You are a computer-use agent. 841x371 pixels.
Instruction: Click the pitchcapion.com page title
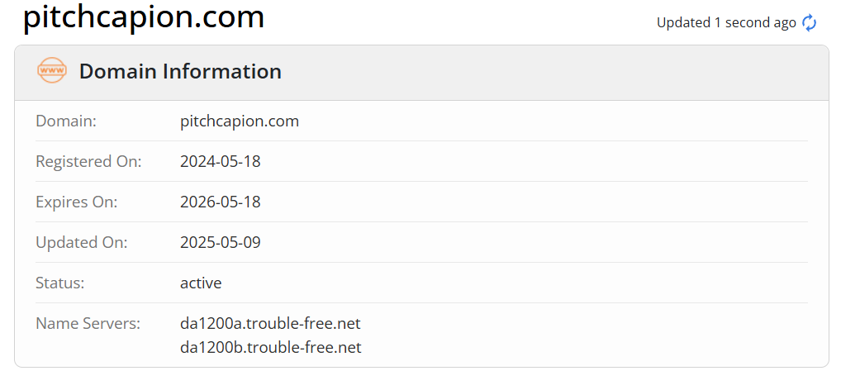144,18
